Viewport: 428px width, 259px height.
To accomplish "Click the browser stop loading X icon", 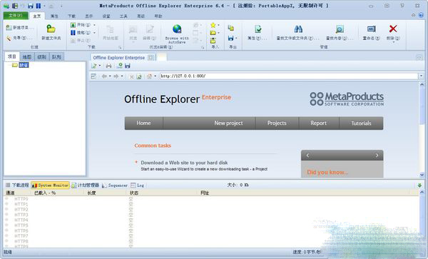I will point(131,76).
